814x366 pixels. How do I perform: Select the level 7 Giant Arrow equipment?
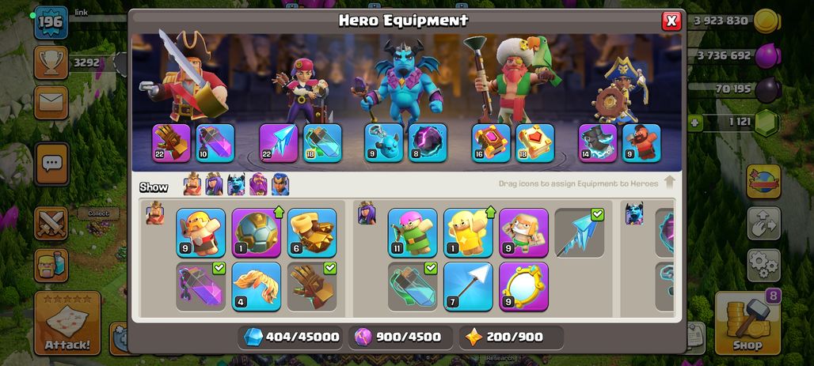[468, 287]
